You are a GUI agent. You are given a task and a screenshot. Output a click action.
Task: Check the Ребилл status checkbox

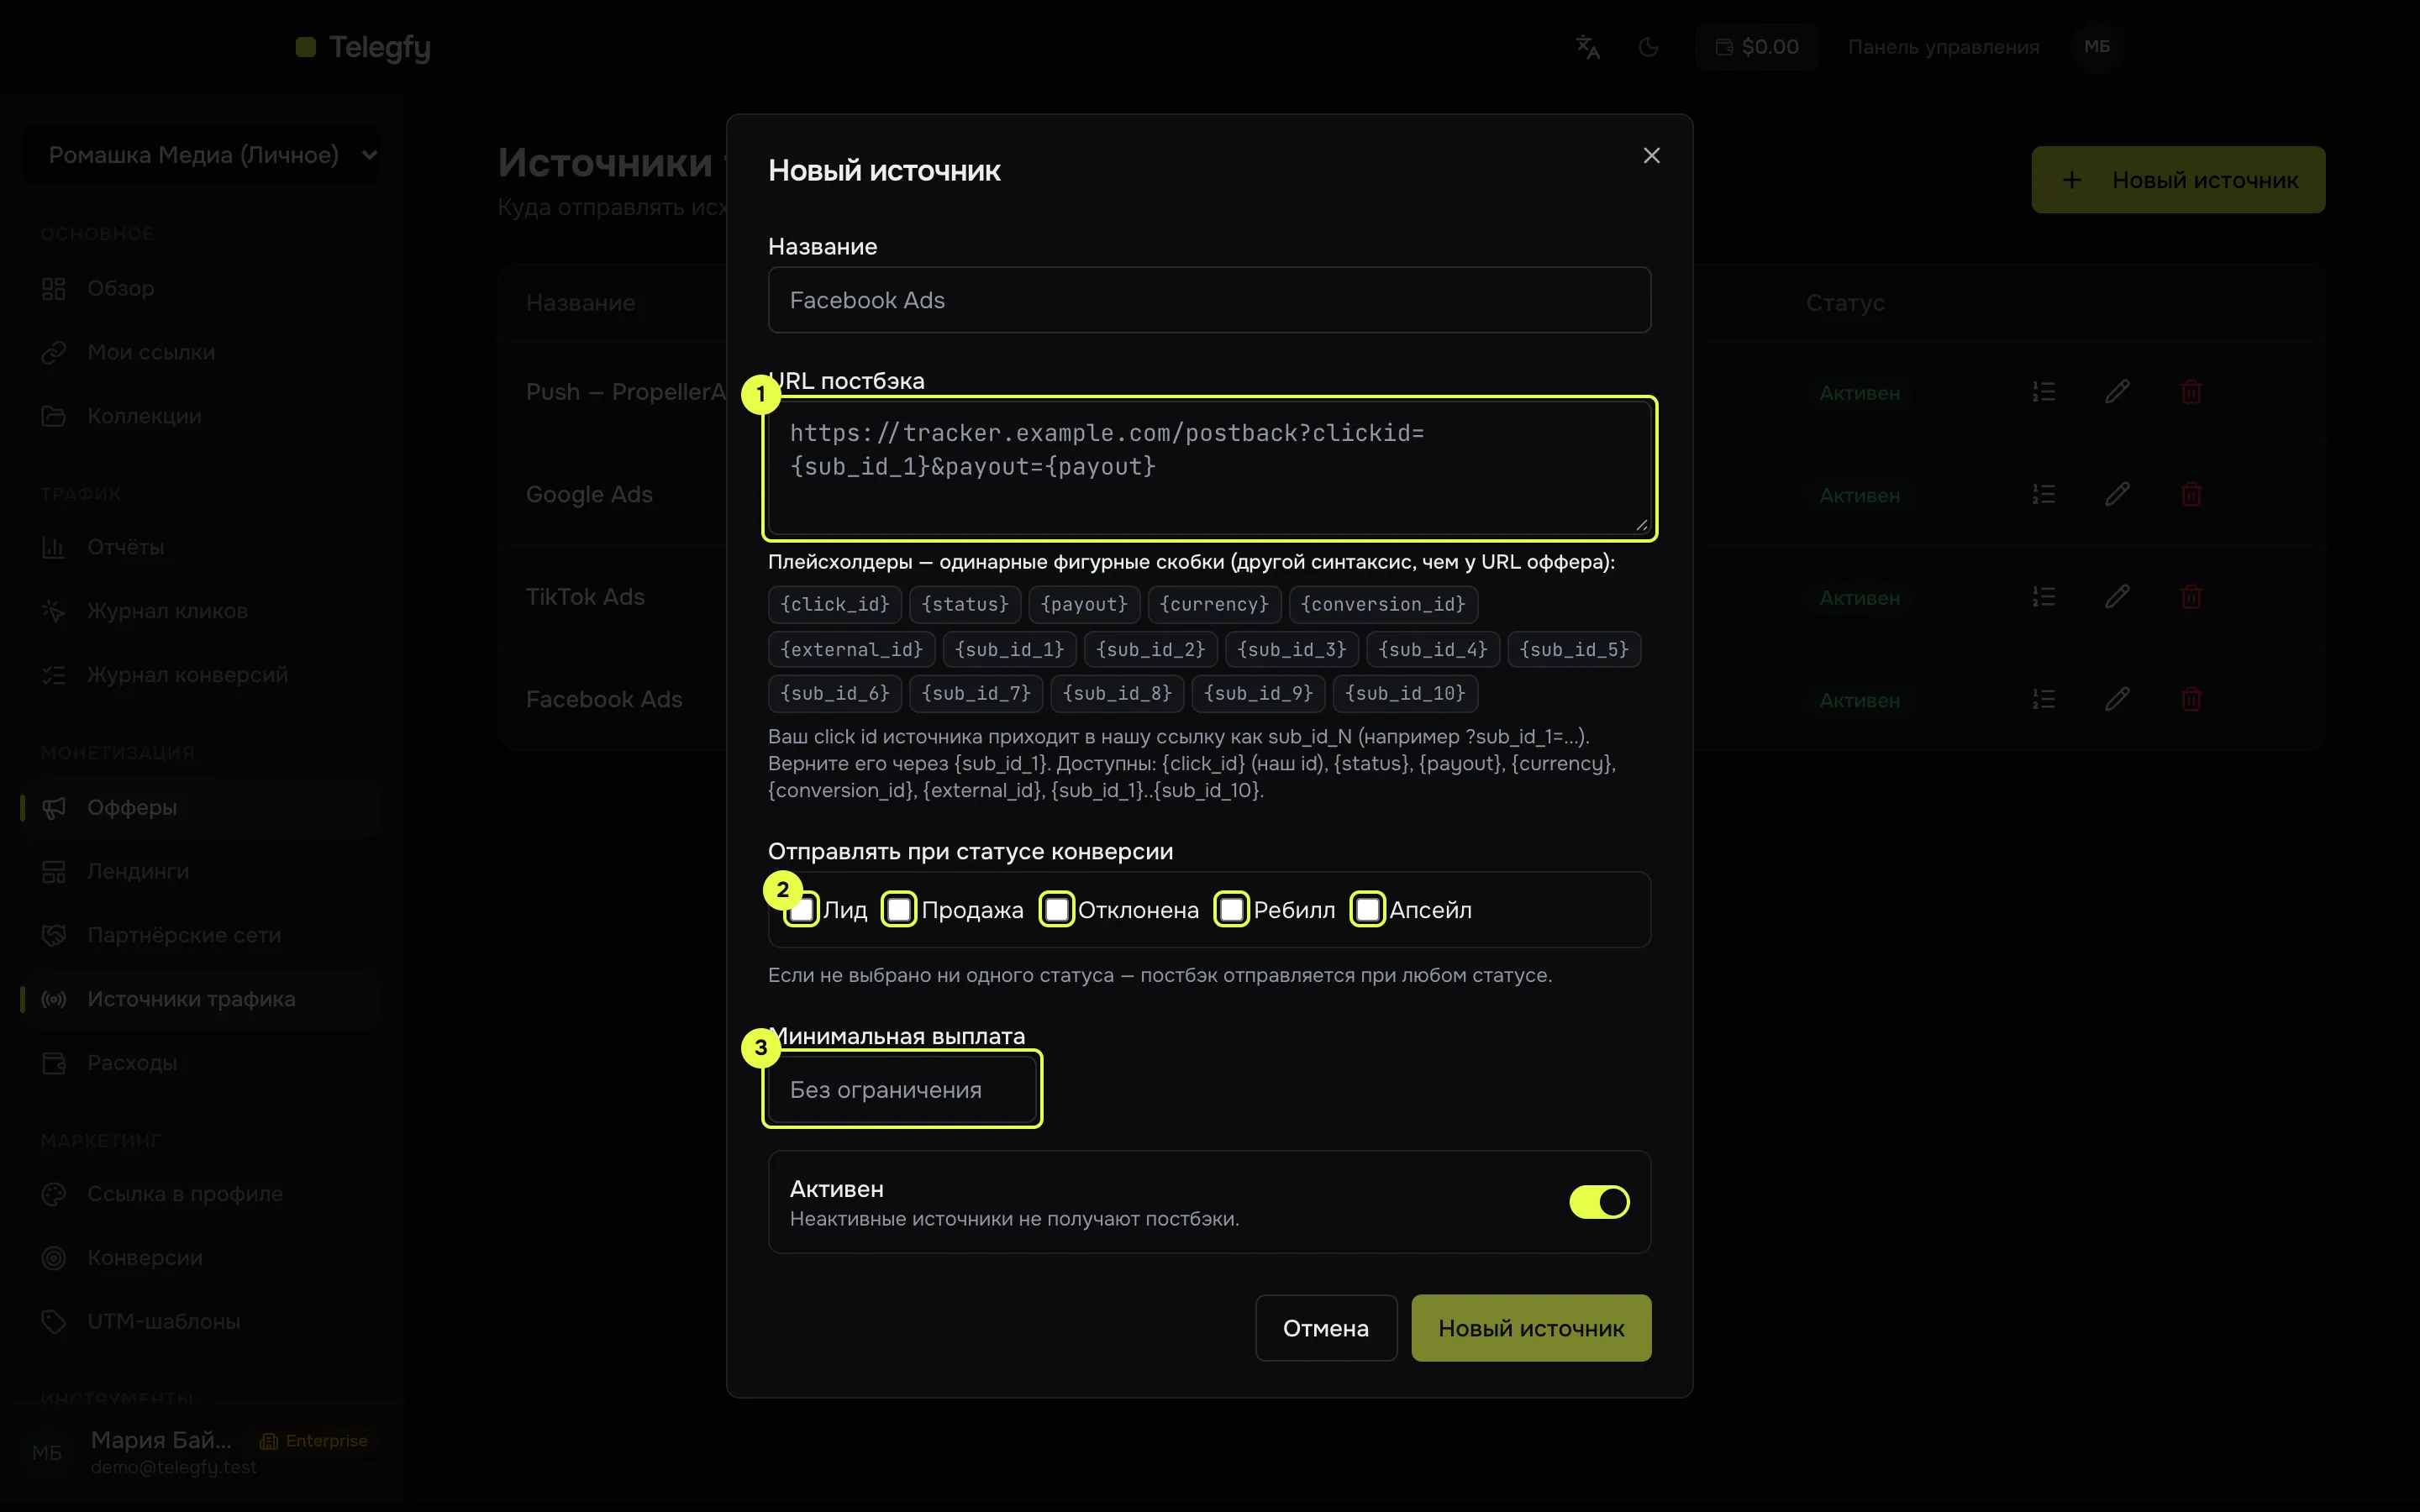pyautogui.click(x=1232, y=910)
